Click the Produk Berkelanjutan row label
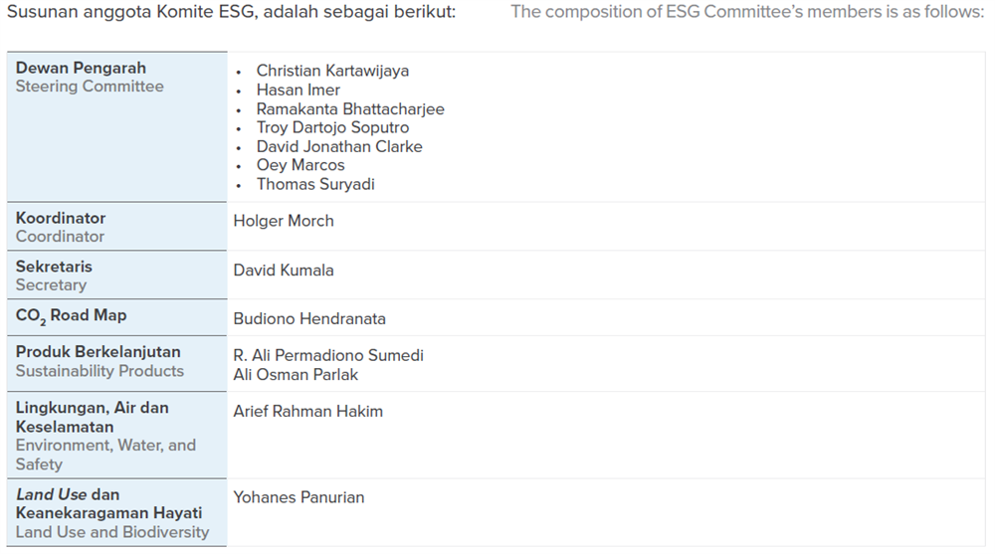Image resolution: width=995 pixels, height=554 pixels. [x=116, y=364]
